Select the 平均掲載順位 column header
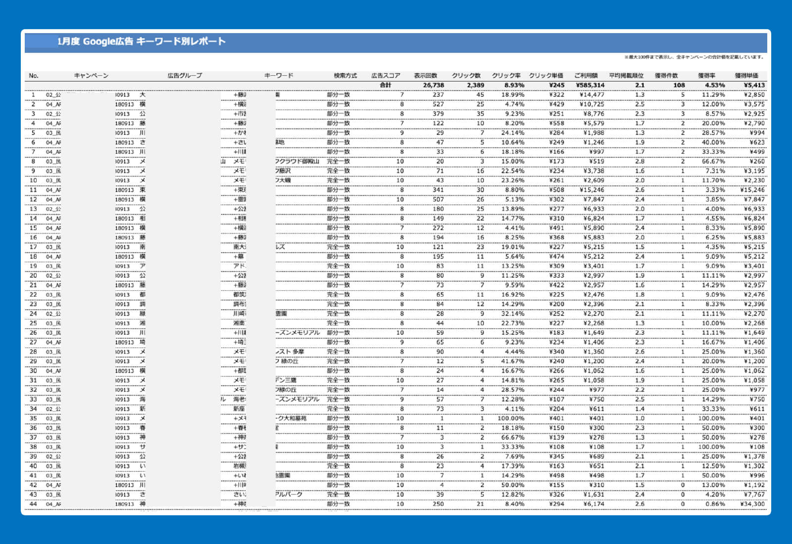 tap(626, 76)
